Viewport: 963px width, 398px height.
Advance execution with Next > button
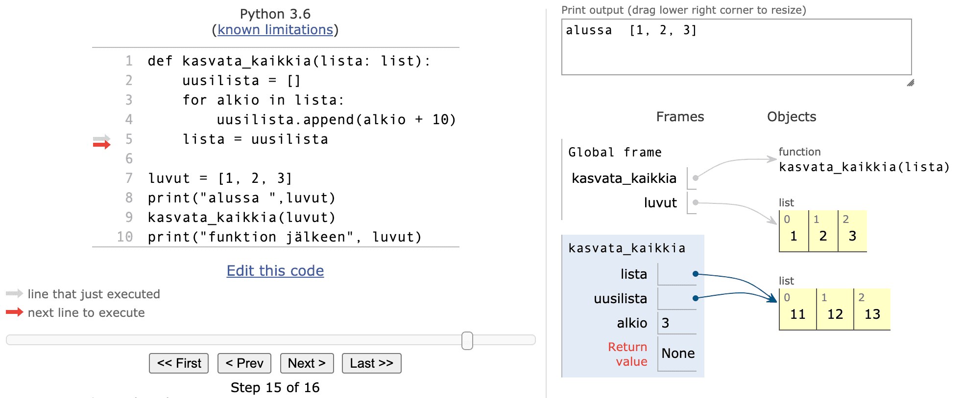(x=307, y=363)
